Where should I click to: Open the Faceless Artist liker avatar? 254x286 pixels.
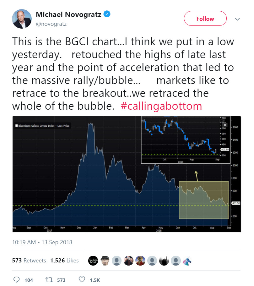[93, 261]
